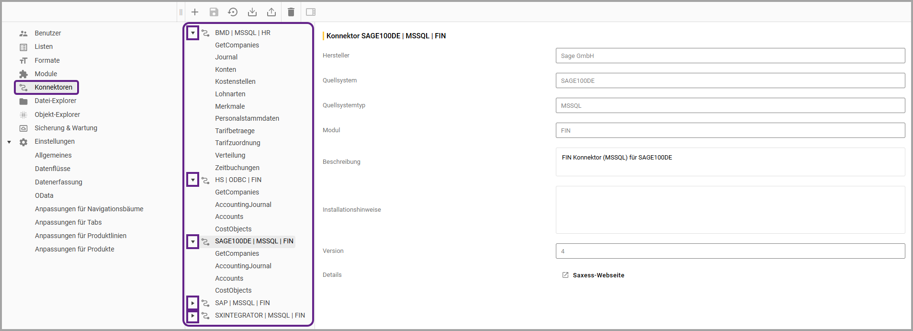Click the restore history icon in toolbar
The height and width of the screenshot is (331, 913).
233,12
